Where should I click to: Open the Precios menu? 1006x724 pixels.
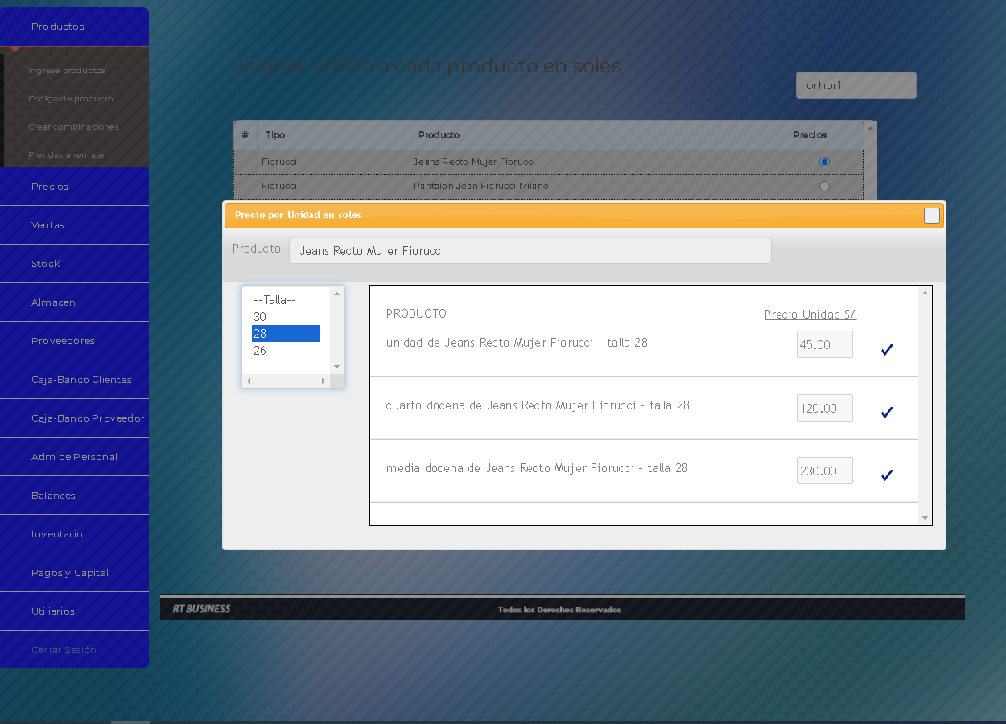click(50, 187)
